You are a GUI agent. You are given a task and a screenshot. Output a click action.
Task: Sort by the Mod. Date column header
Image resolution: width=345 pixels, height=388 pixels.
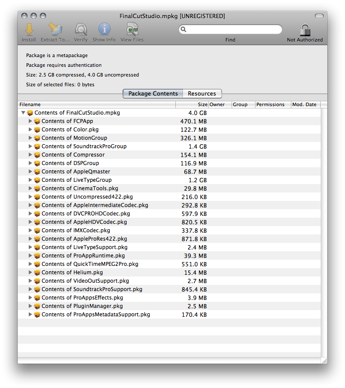pyautogui.click(x=306, y=105)
